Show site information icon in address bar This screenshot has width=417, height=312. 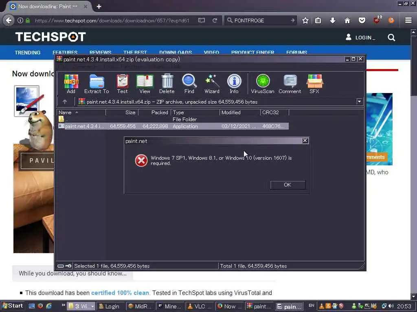click(20, 20)
